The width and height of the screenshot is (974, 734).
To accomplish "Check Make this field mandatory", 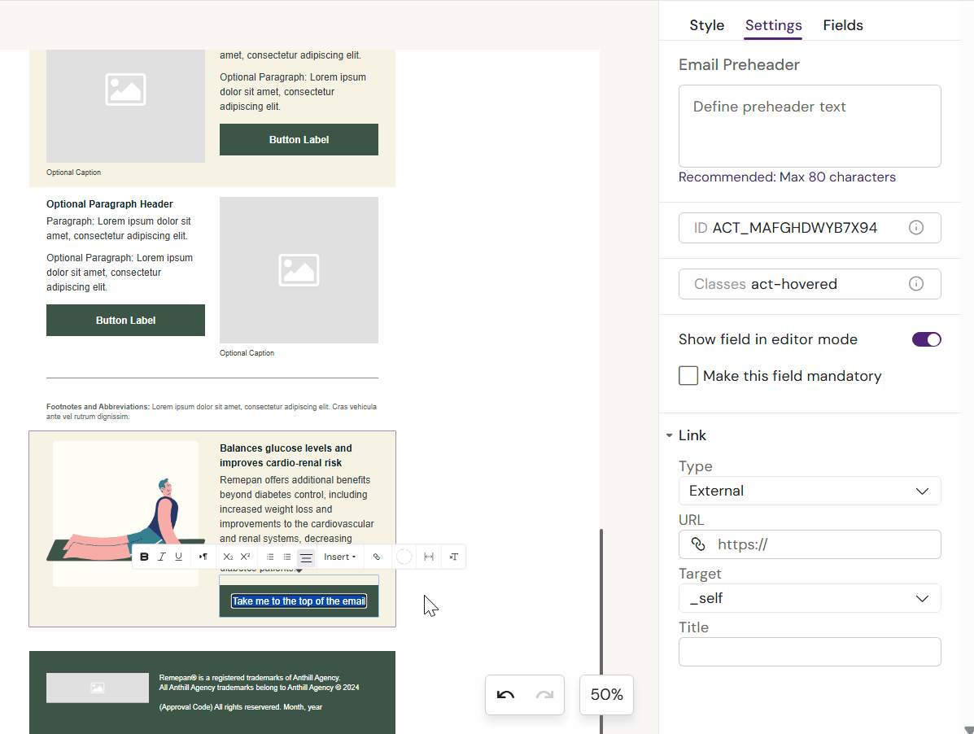I will point(688,376).
